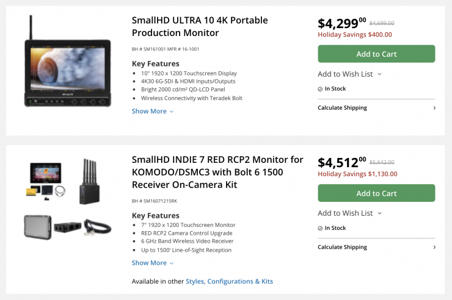This screenshot has width=452, height=300.
Task: Click Calculate Shipping for the ULTRA 10
Action: click(x=342, y=108)
